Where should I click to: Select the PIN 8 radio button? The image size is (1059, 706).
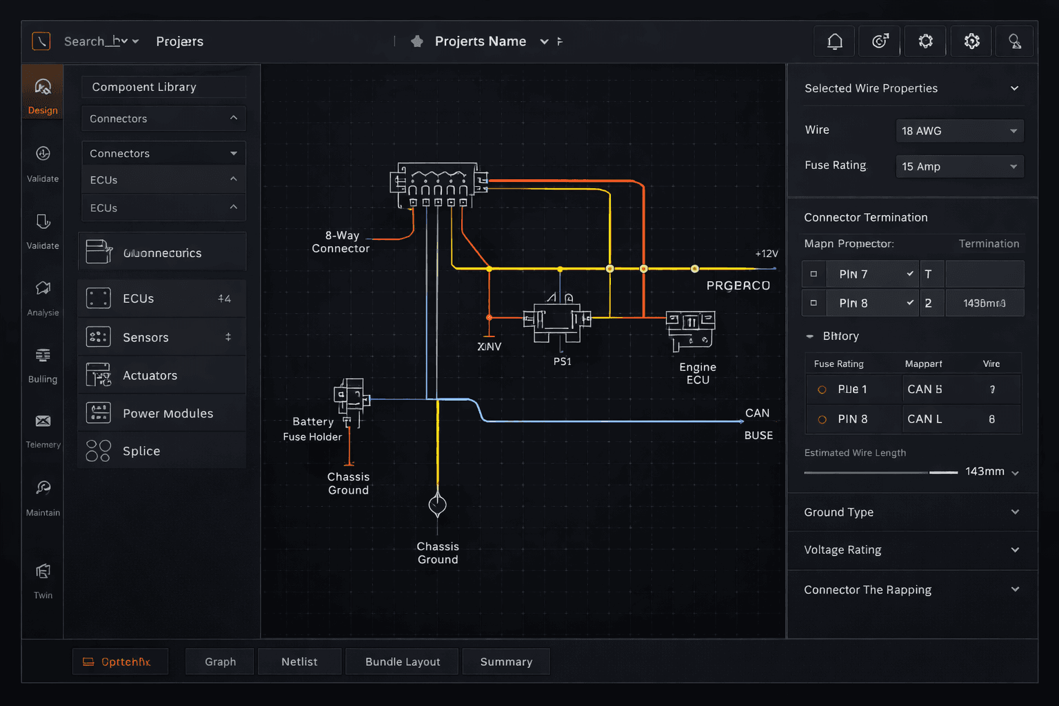pyautogui.click(x=821, y=418)
